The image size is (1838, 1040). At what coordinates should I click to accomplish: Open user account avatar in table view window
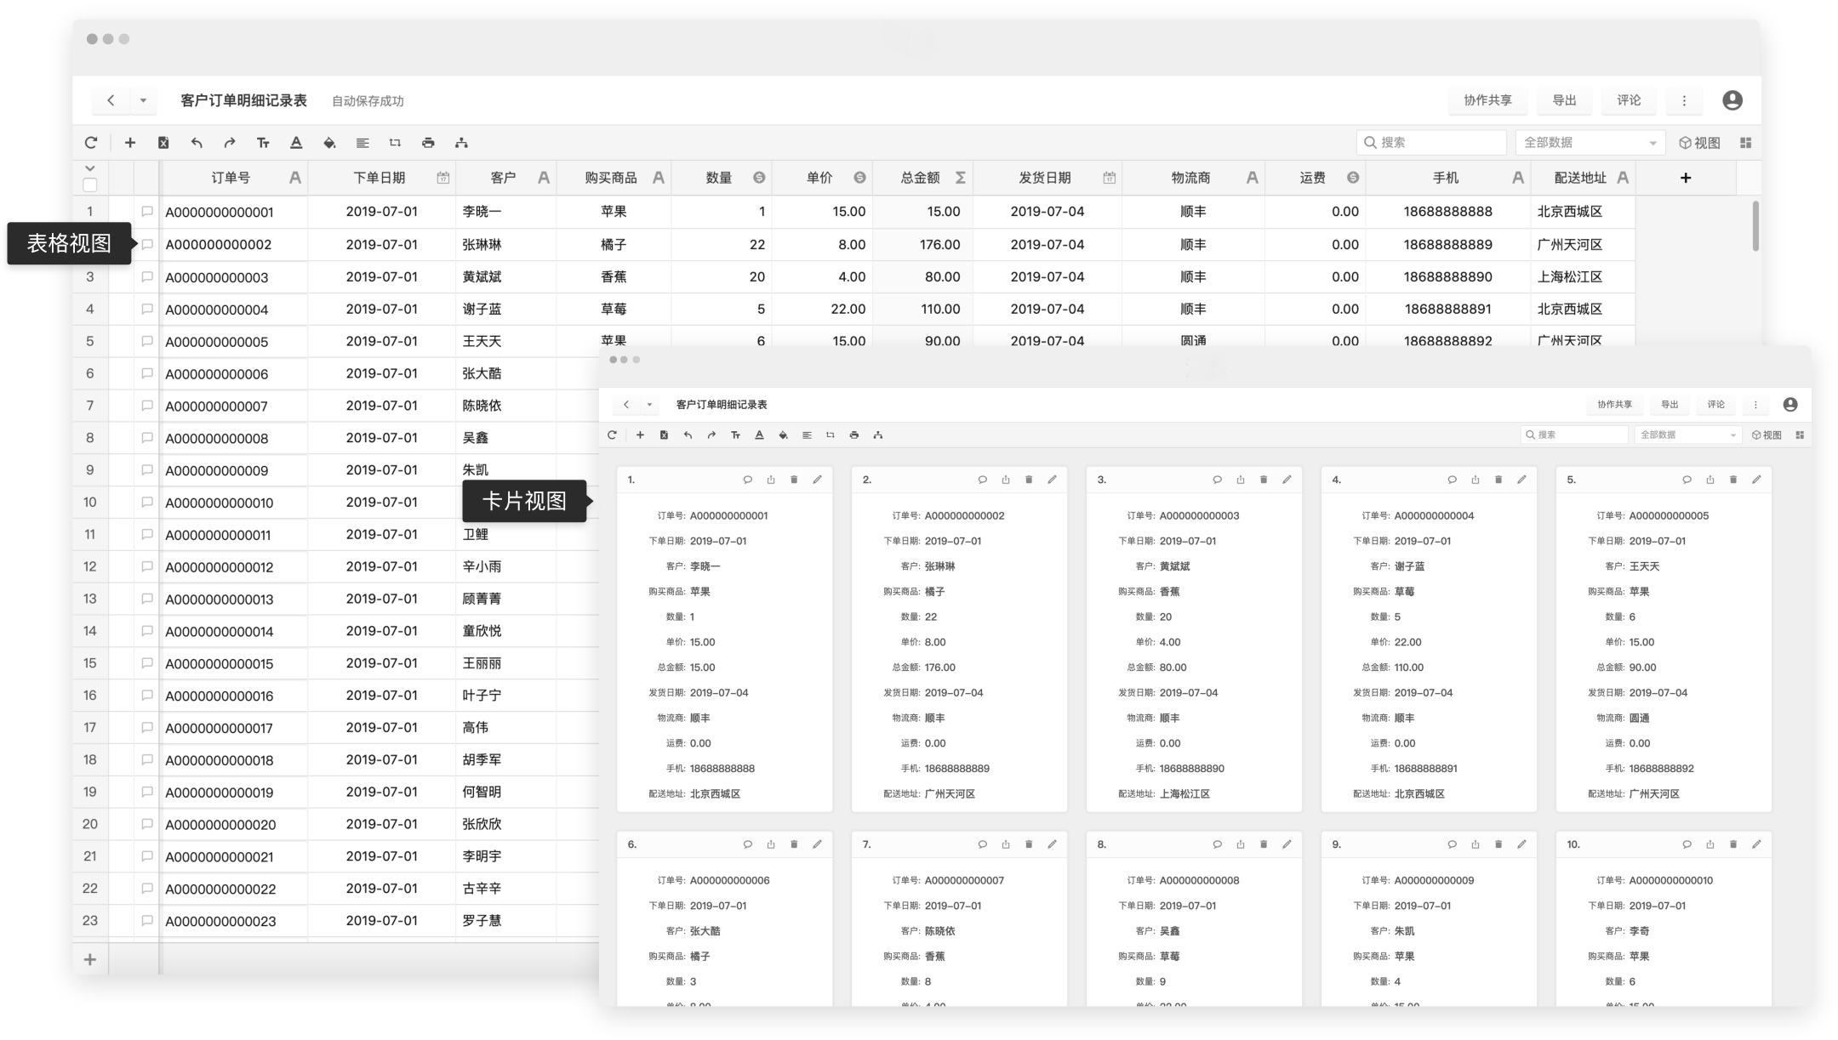pos(1732,100)
